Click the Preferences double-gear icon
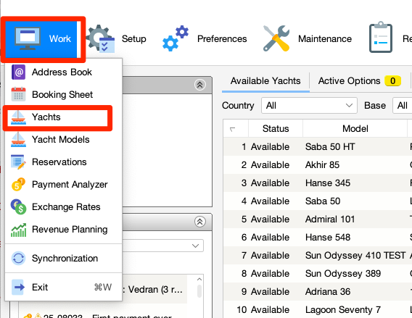The image size is (412, 318). [x=176, y=38]
